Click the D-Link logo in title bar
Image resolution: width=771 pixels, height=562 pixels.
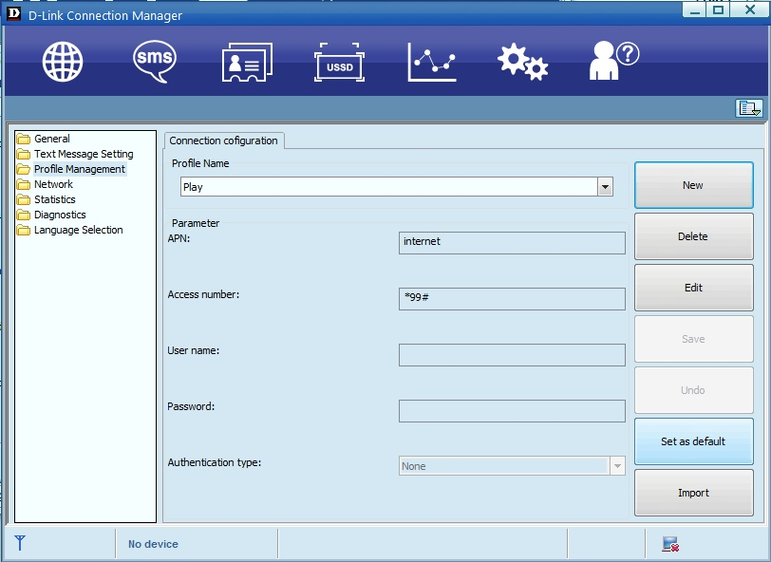(13, 14)
